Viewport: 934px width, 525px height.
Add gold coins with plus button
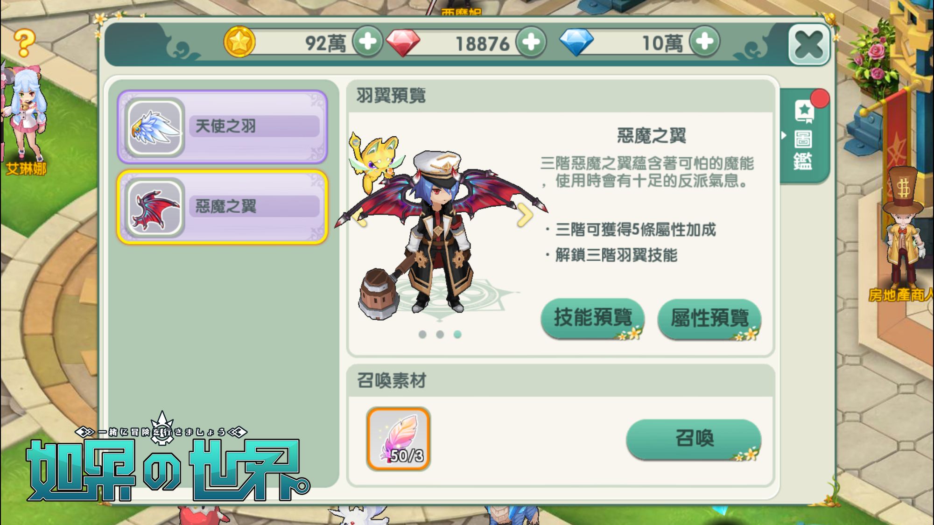pos(367,42)
